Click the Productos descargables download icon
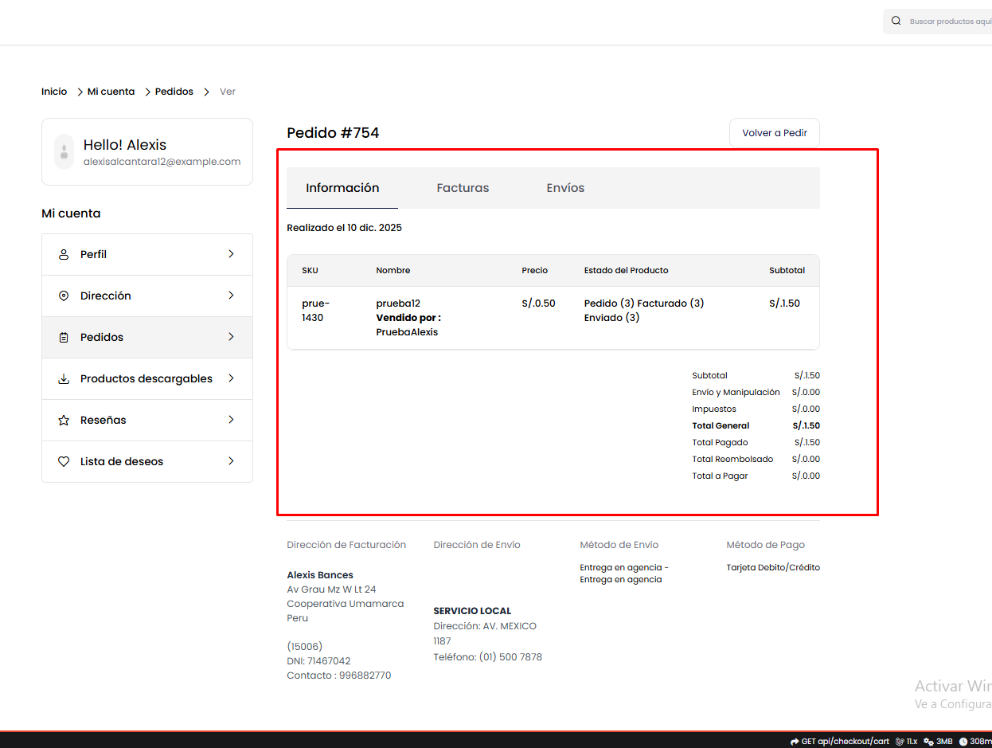The image size is (992, 748). (x=64, y=379)
